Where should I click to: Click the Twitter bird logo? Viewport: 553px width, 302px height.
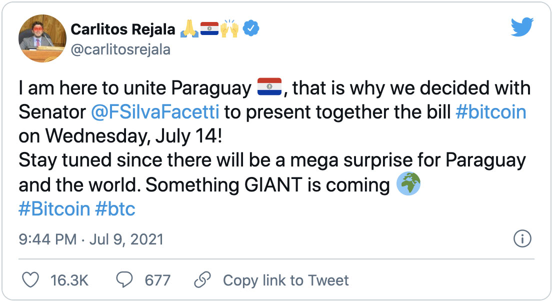pos(522,28)
